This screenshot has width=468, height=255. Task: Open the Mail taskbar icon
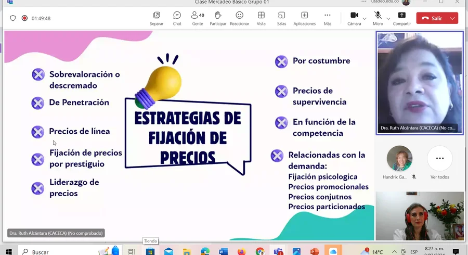[x=168, y=252]
